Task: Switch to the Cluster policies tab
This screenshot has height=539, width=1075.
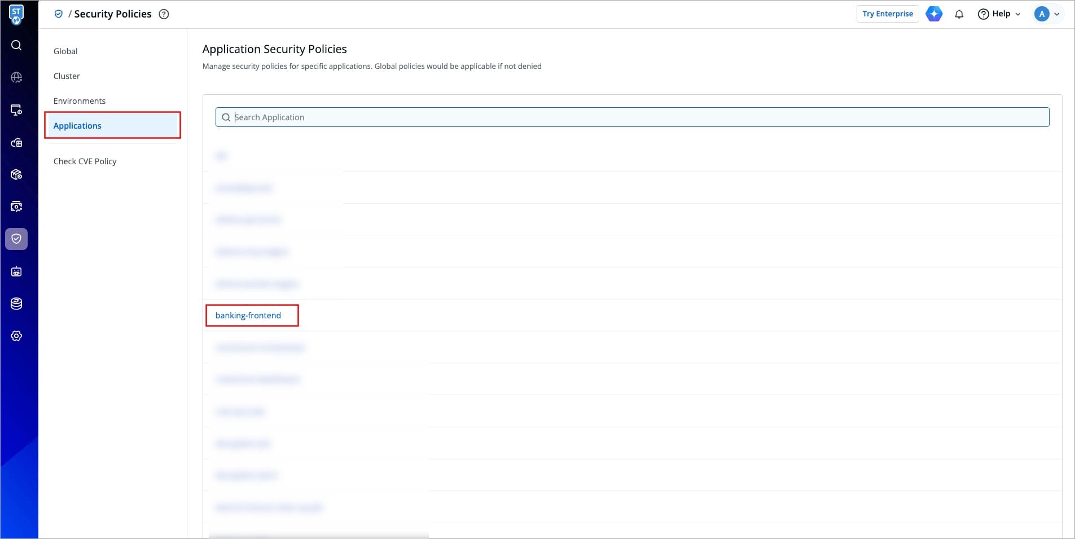Action: (67, 76)
